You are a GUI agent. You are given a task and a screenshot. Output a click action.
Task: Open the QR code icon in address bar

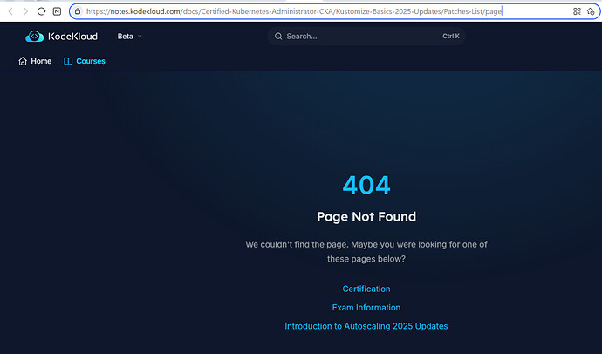(577, 11)
